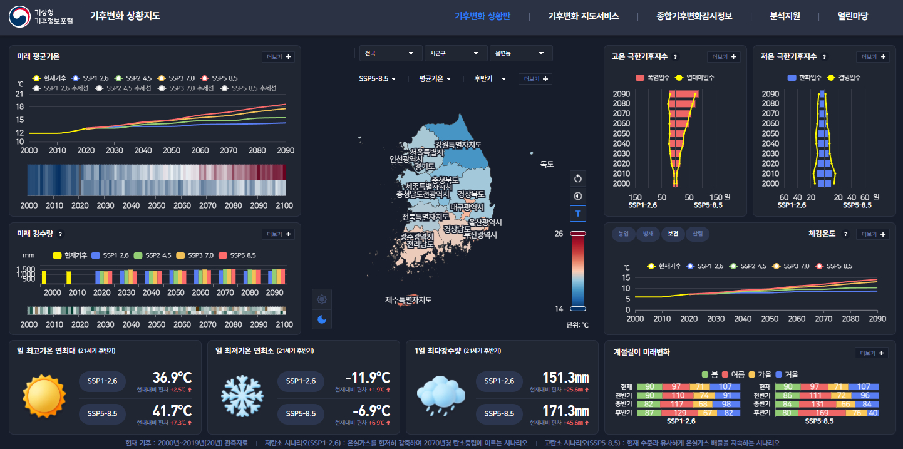Open the SSP5-8.5 scenario dropdown above map
The image size is (903, 449).
point(378,79)
